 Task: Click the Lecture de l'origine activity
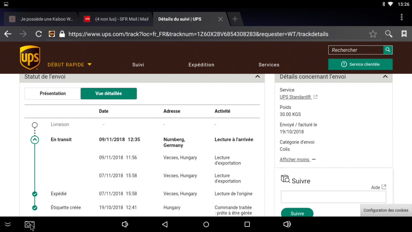(x=234, y=194)
